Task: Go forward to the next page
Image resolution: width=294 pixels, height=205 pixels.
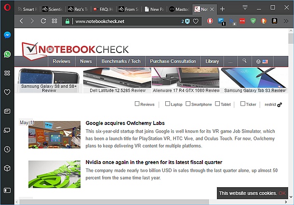Action: point(32,21)
